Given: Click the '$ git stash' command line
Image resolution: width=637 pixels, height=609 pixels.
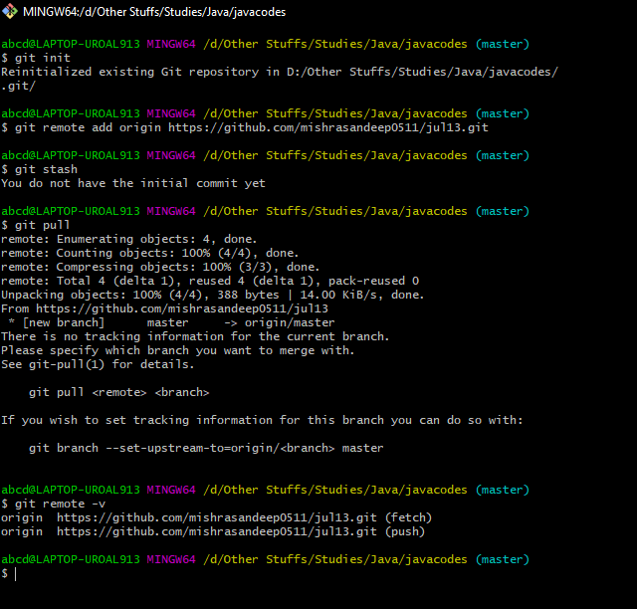Looking at the screenshot, I should 39,169.
